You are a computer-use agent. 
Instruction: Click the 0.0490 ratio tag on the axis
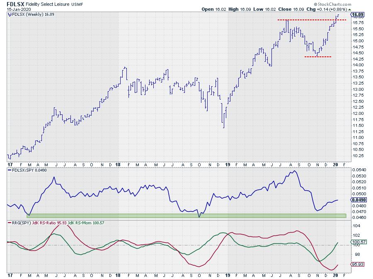pos(359,200)
